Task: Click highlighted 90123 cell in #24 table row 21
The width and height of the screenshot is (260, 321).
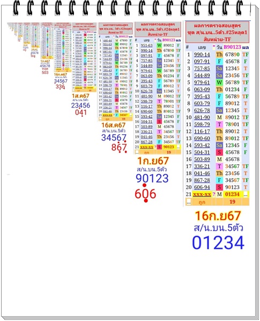Action: 169,147
